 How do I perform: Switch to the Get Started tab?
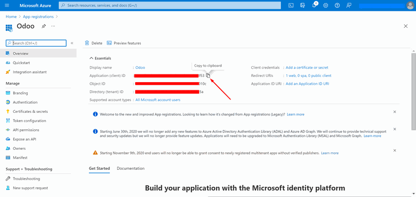(x=99, y=168)
